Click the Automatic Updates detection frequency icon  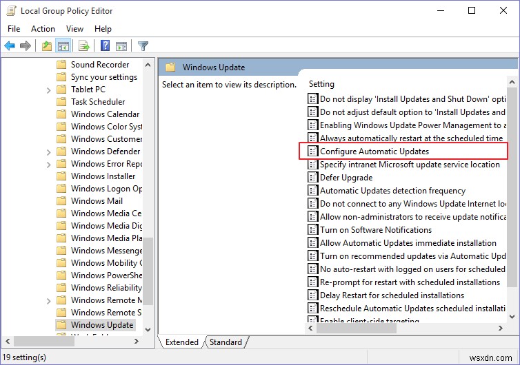pyautogui.click(x=312, y=191)
